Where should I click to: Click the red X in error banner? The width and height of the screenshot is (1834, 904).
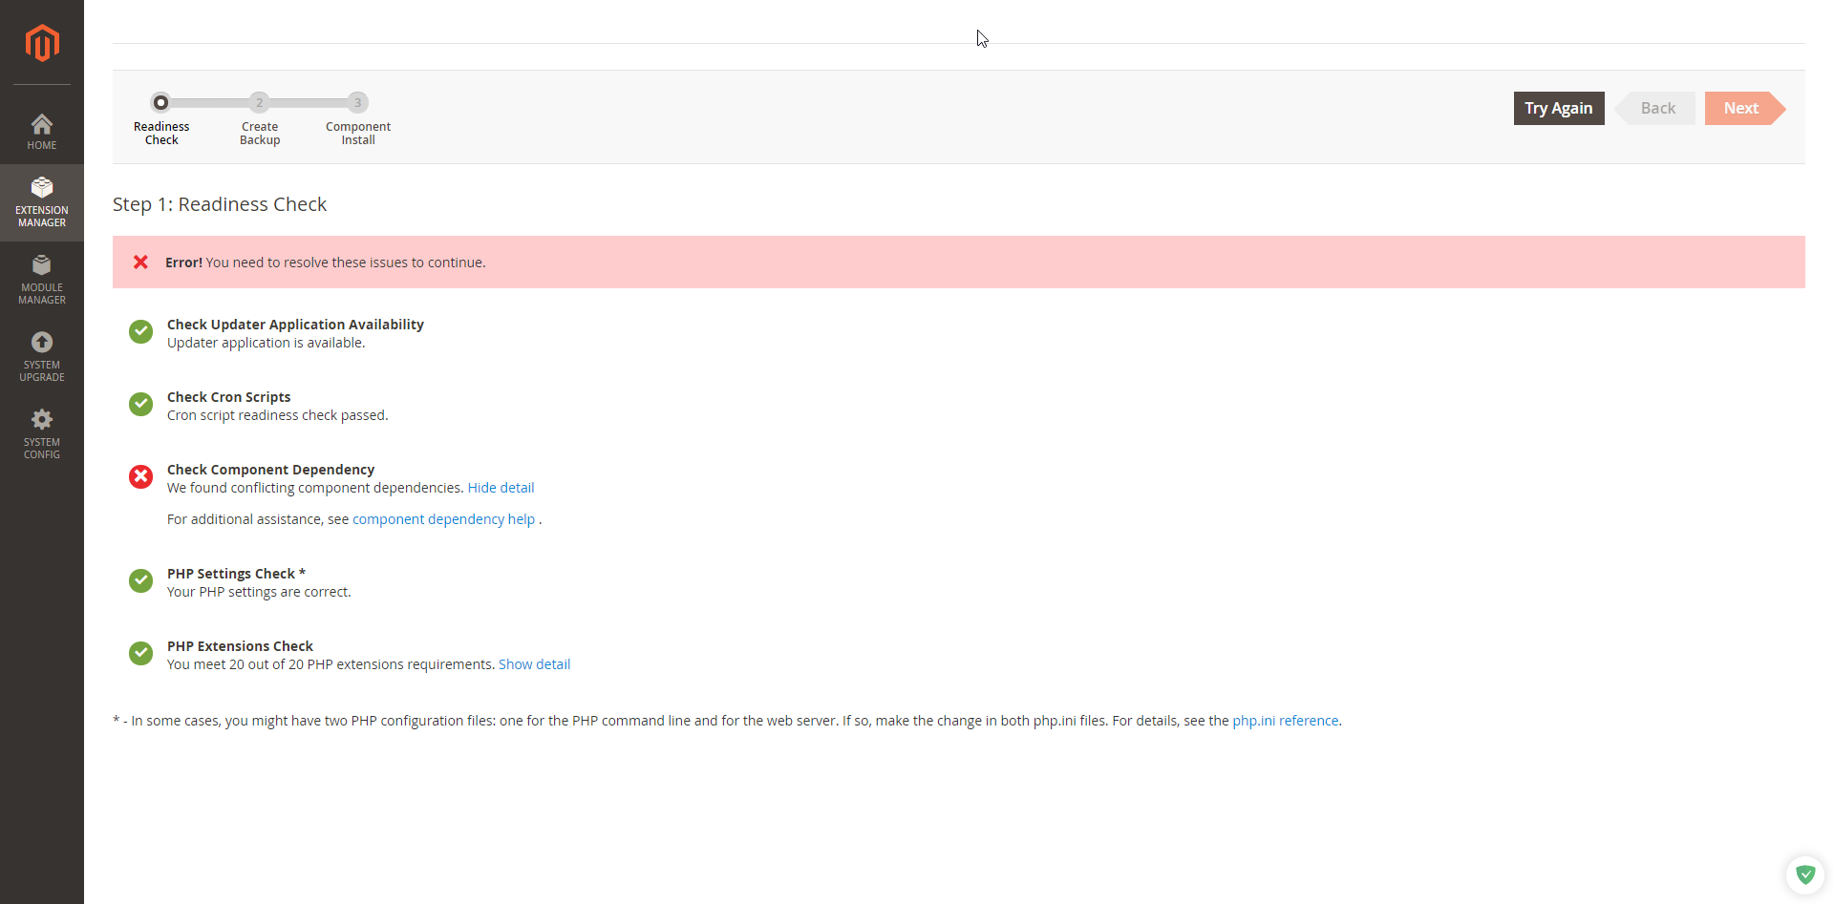140,262
